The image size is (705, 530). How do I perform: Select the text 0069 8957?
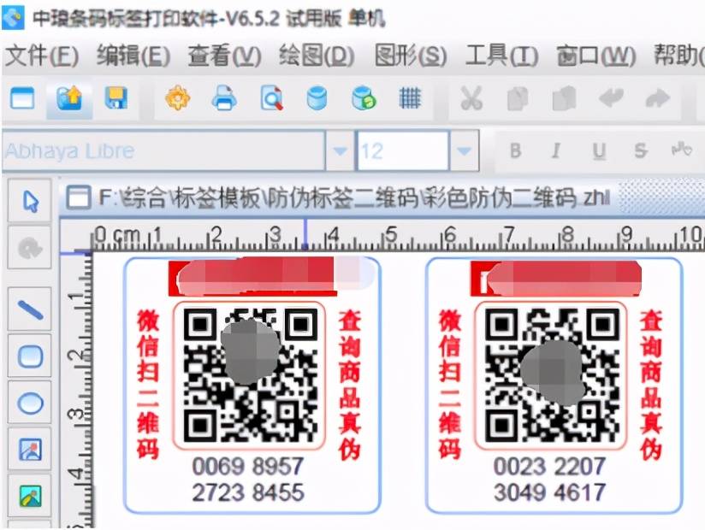[x=248, y=466]
